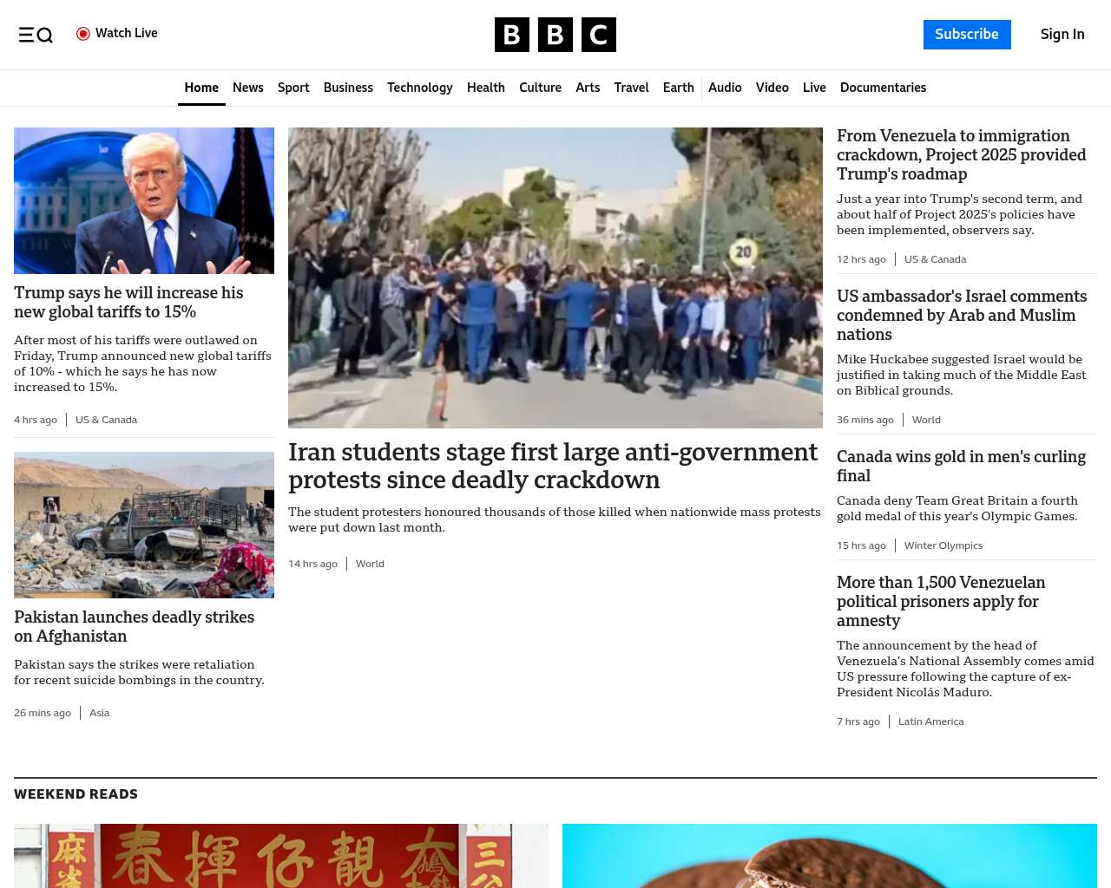Read US ambassador's Israel comments story
Viewport: 1111px width, 888px height.
click(x=961, y=315)
